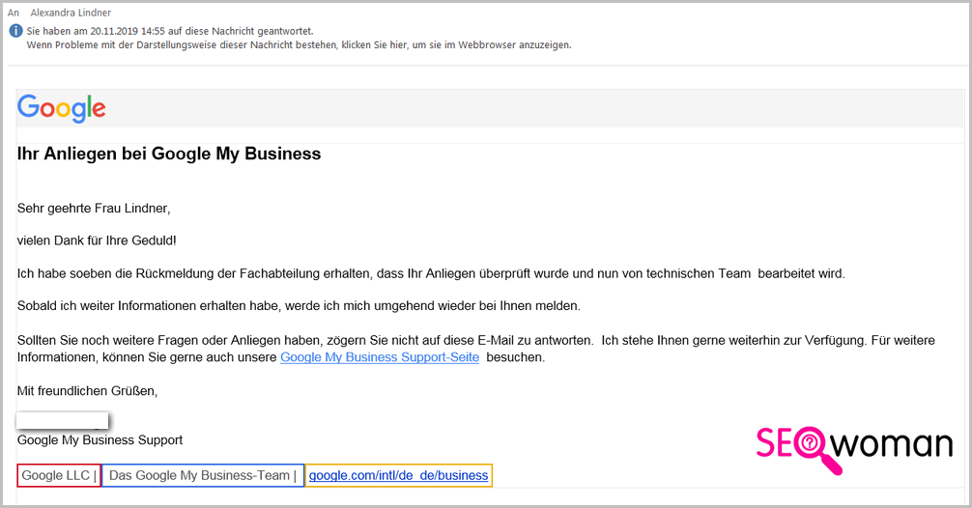Click the blue info icon in message bar
Viewport: 972px width, 508px height.
click(16, 31)
